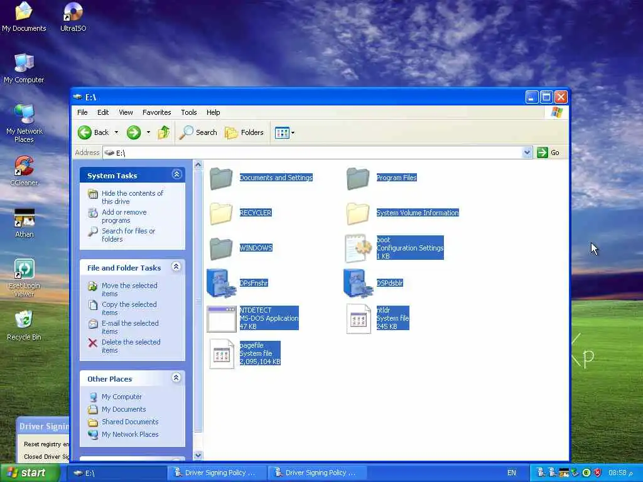Select the Program Files folder icon
The image size is (643, 482).
[x=357, y=178]
